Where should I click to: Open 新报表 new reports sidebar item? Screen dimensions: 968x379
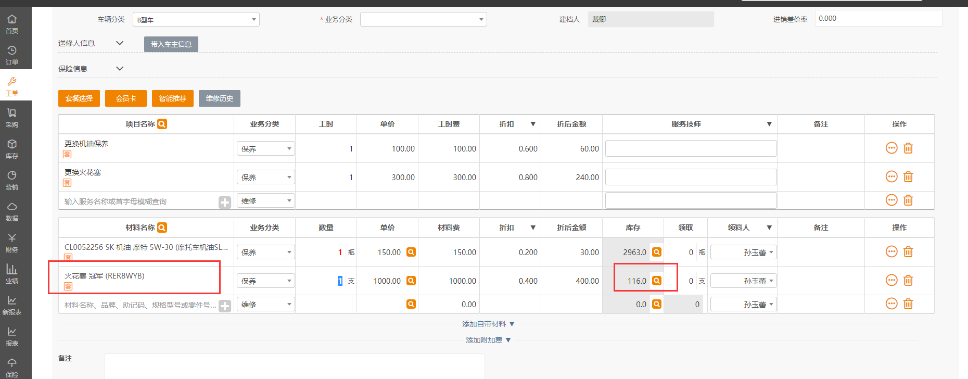pos(12,305)
